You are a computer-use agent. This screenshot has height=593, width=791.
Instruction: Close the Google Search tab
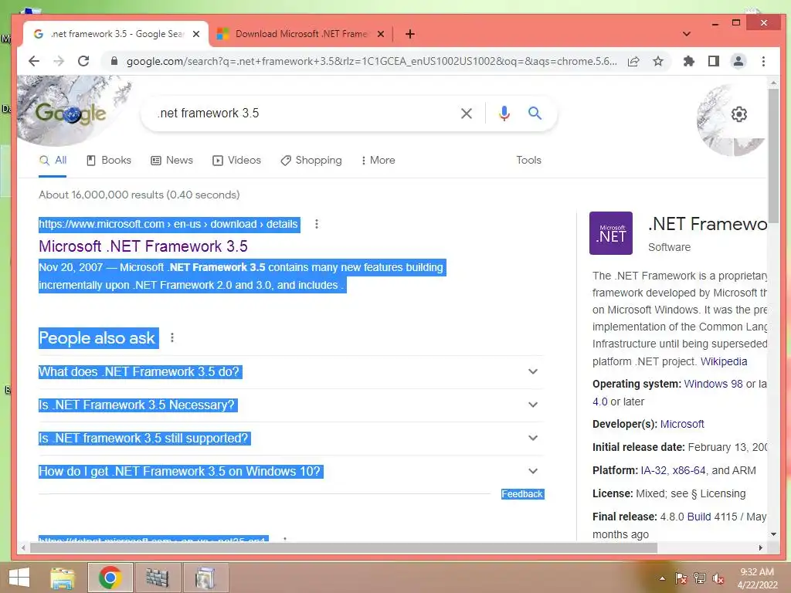pyautogui.click(x=196, y=34)
